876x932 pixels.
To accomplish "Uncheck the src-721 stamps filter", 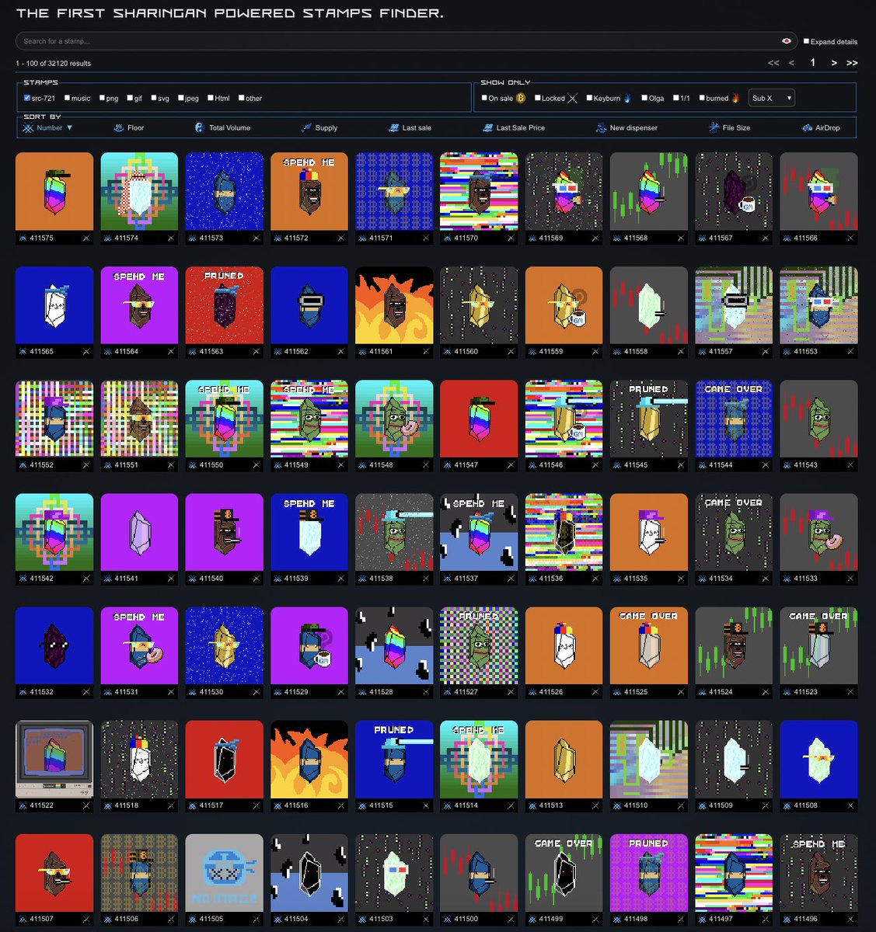I will [27, 98].
